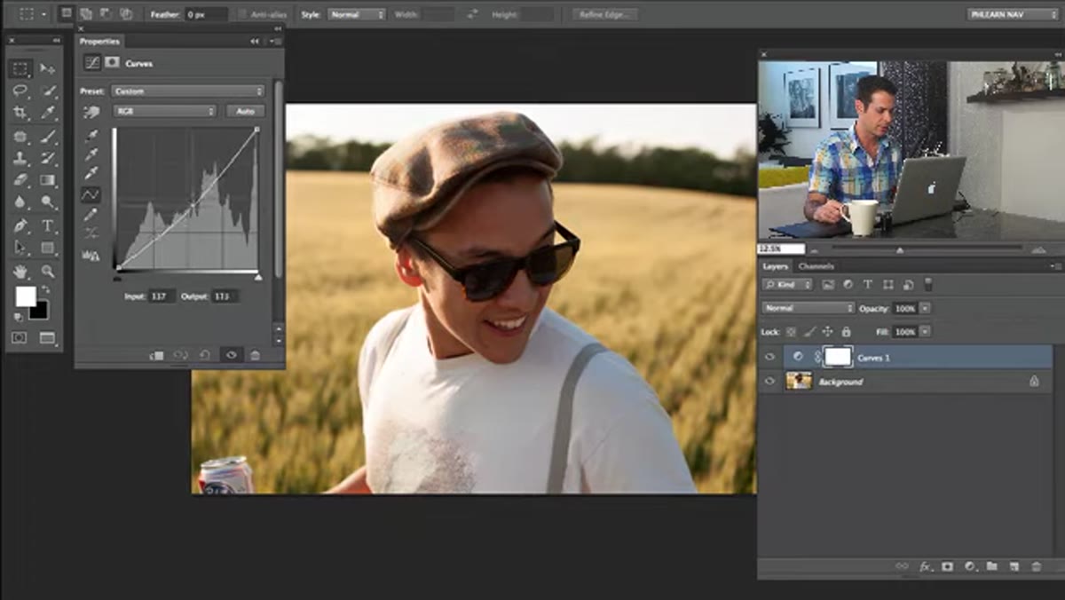
Task: Pick the gray point eyedropper in Curves
Action: click(91, 154)
